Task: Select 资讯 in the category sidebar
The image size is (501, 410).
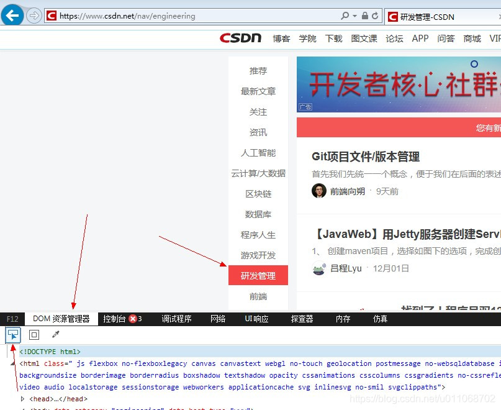Action: click(258, 132)
